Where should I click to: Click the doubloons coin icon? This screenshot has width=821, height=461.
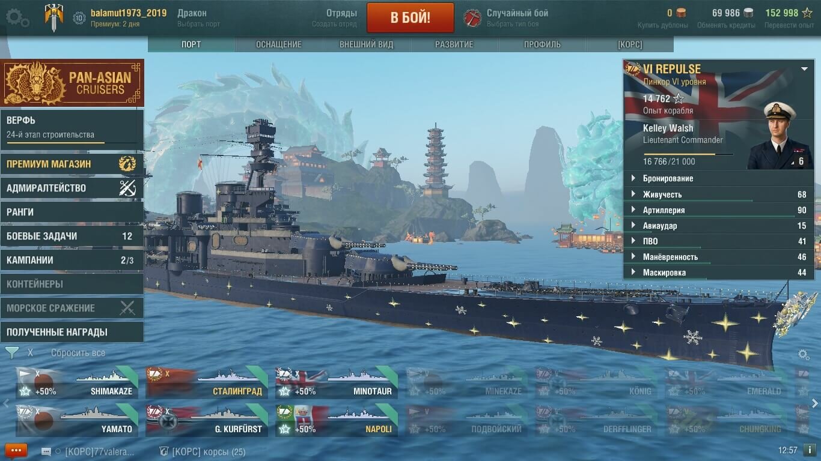click(x=681, y=13)
